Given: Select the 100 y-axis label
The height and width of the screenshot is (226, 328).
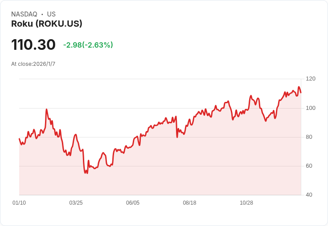Looking at the screenshot, I should (x=311, y=108).
